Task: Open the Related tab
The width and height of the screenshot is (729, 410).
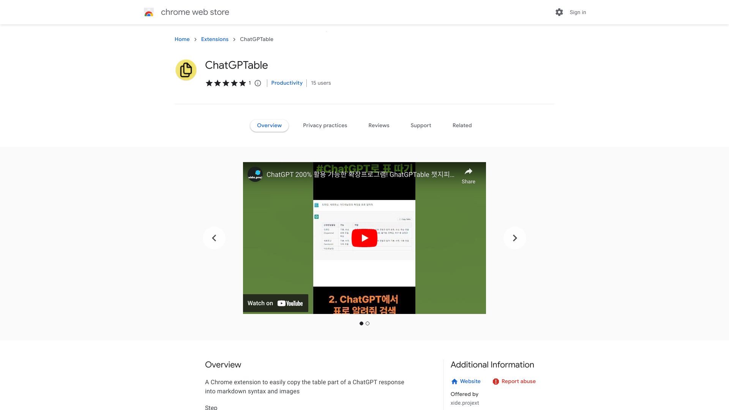Action: click(x=462, y=126)
